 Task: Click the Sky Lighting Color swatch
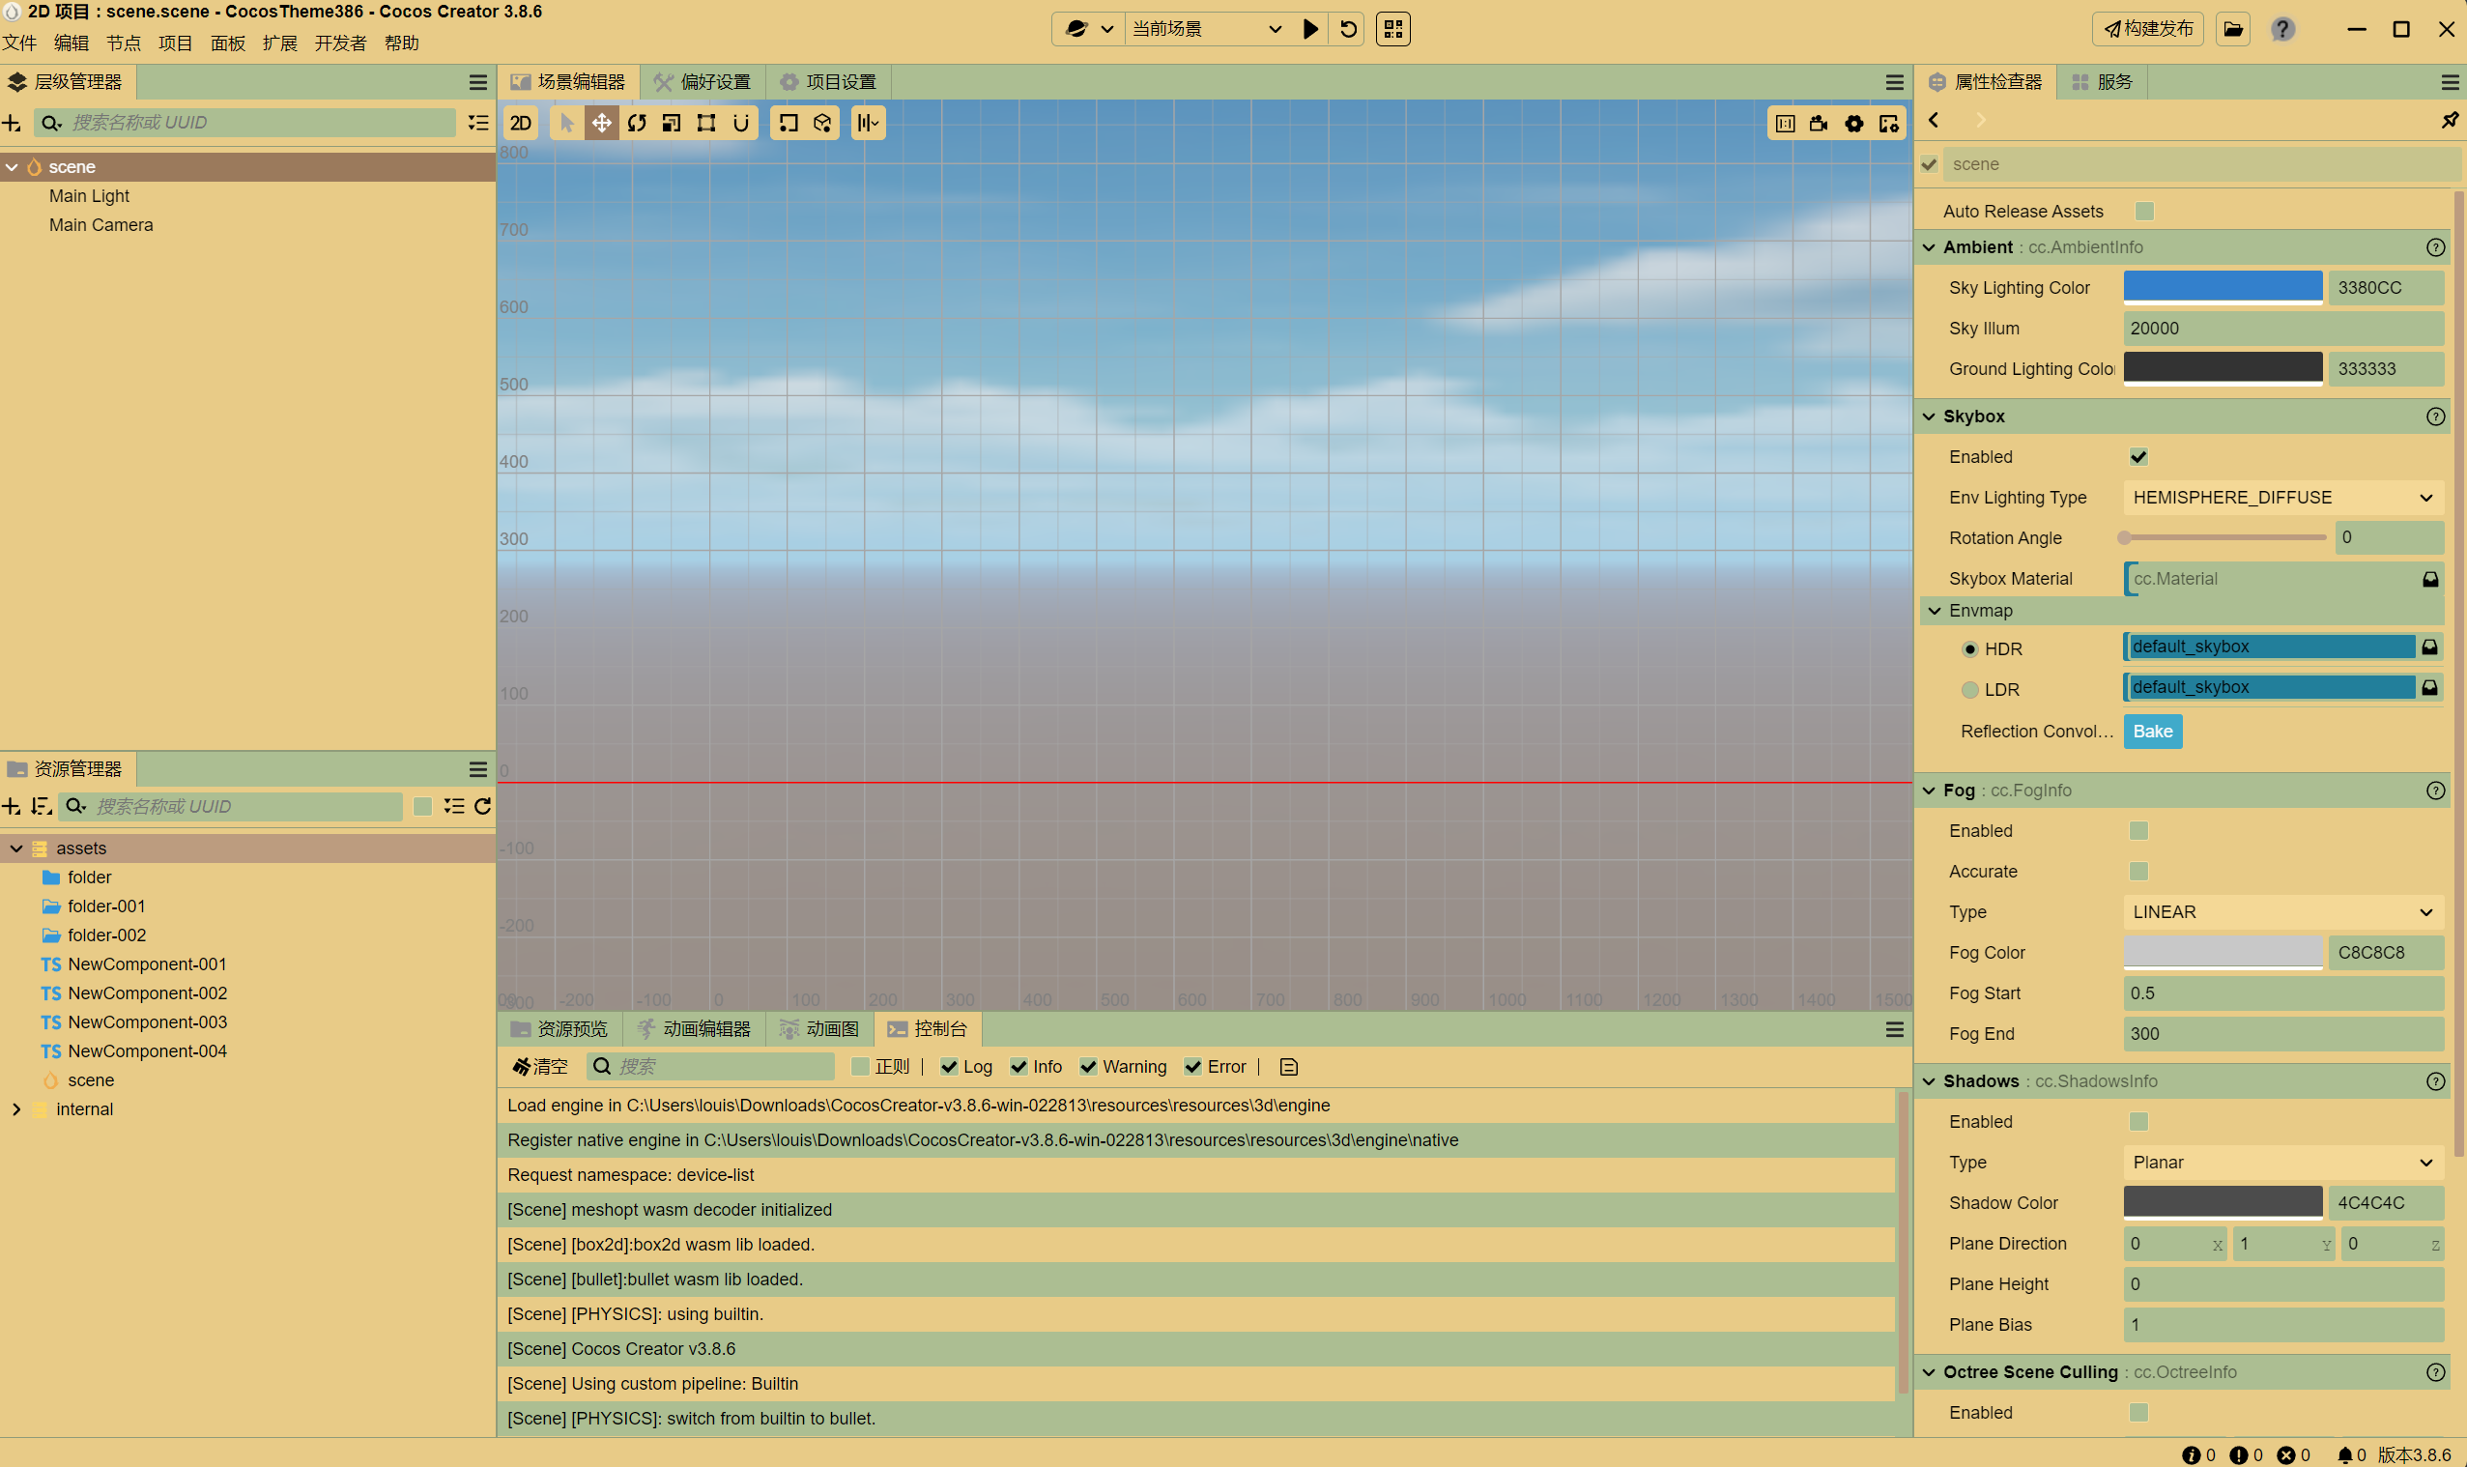[x=2222, y=288]
